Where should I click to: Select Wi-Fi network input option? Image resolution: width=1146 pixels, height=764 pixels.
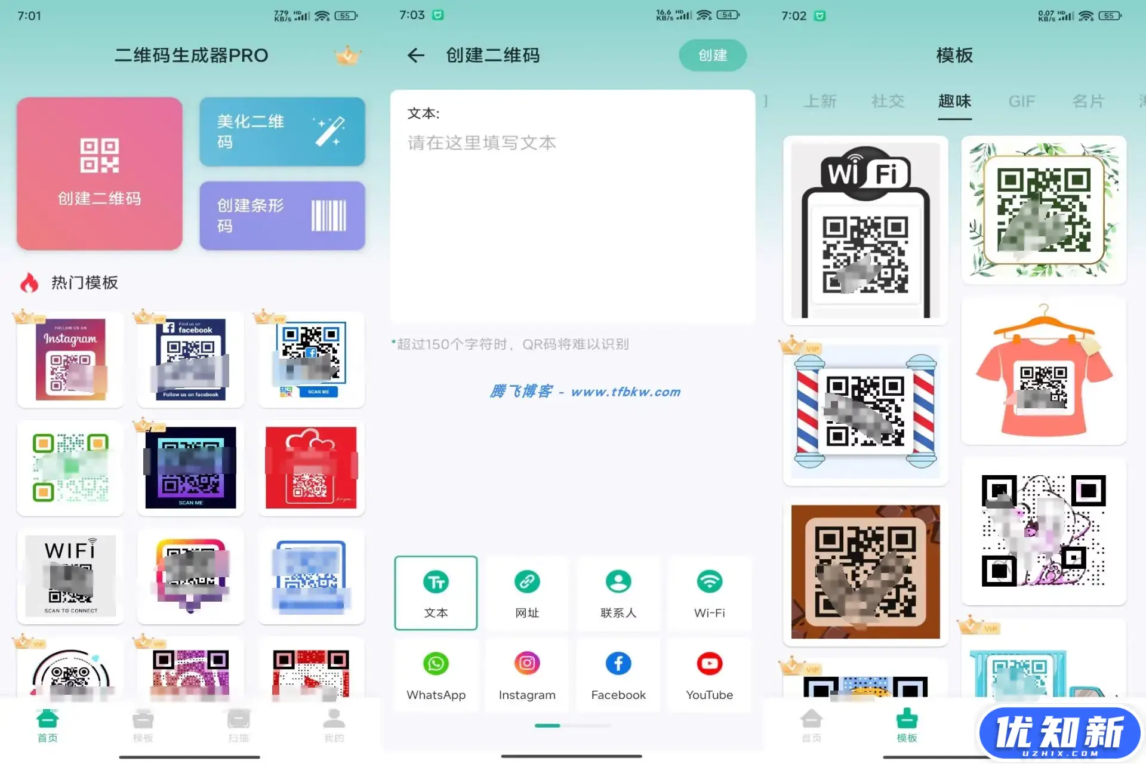click(710, 592)
